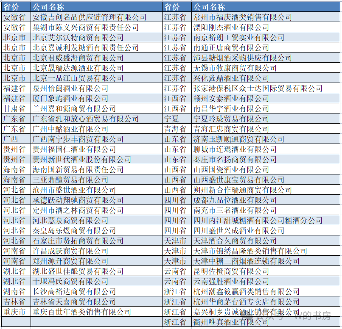
Task: Click 许昌成跃商贸有限公司
Action: click(96, 251)
